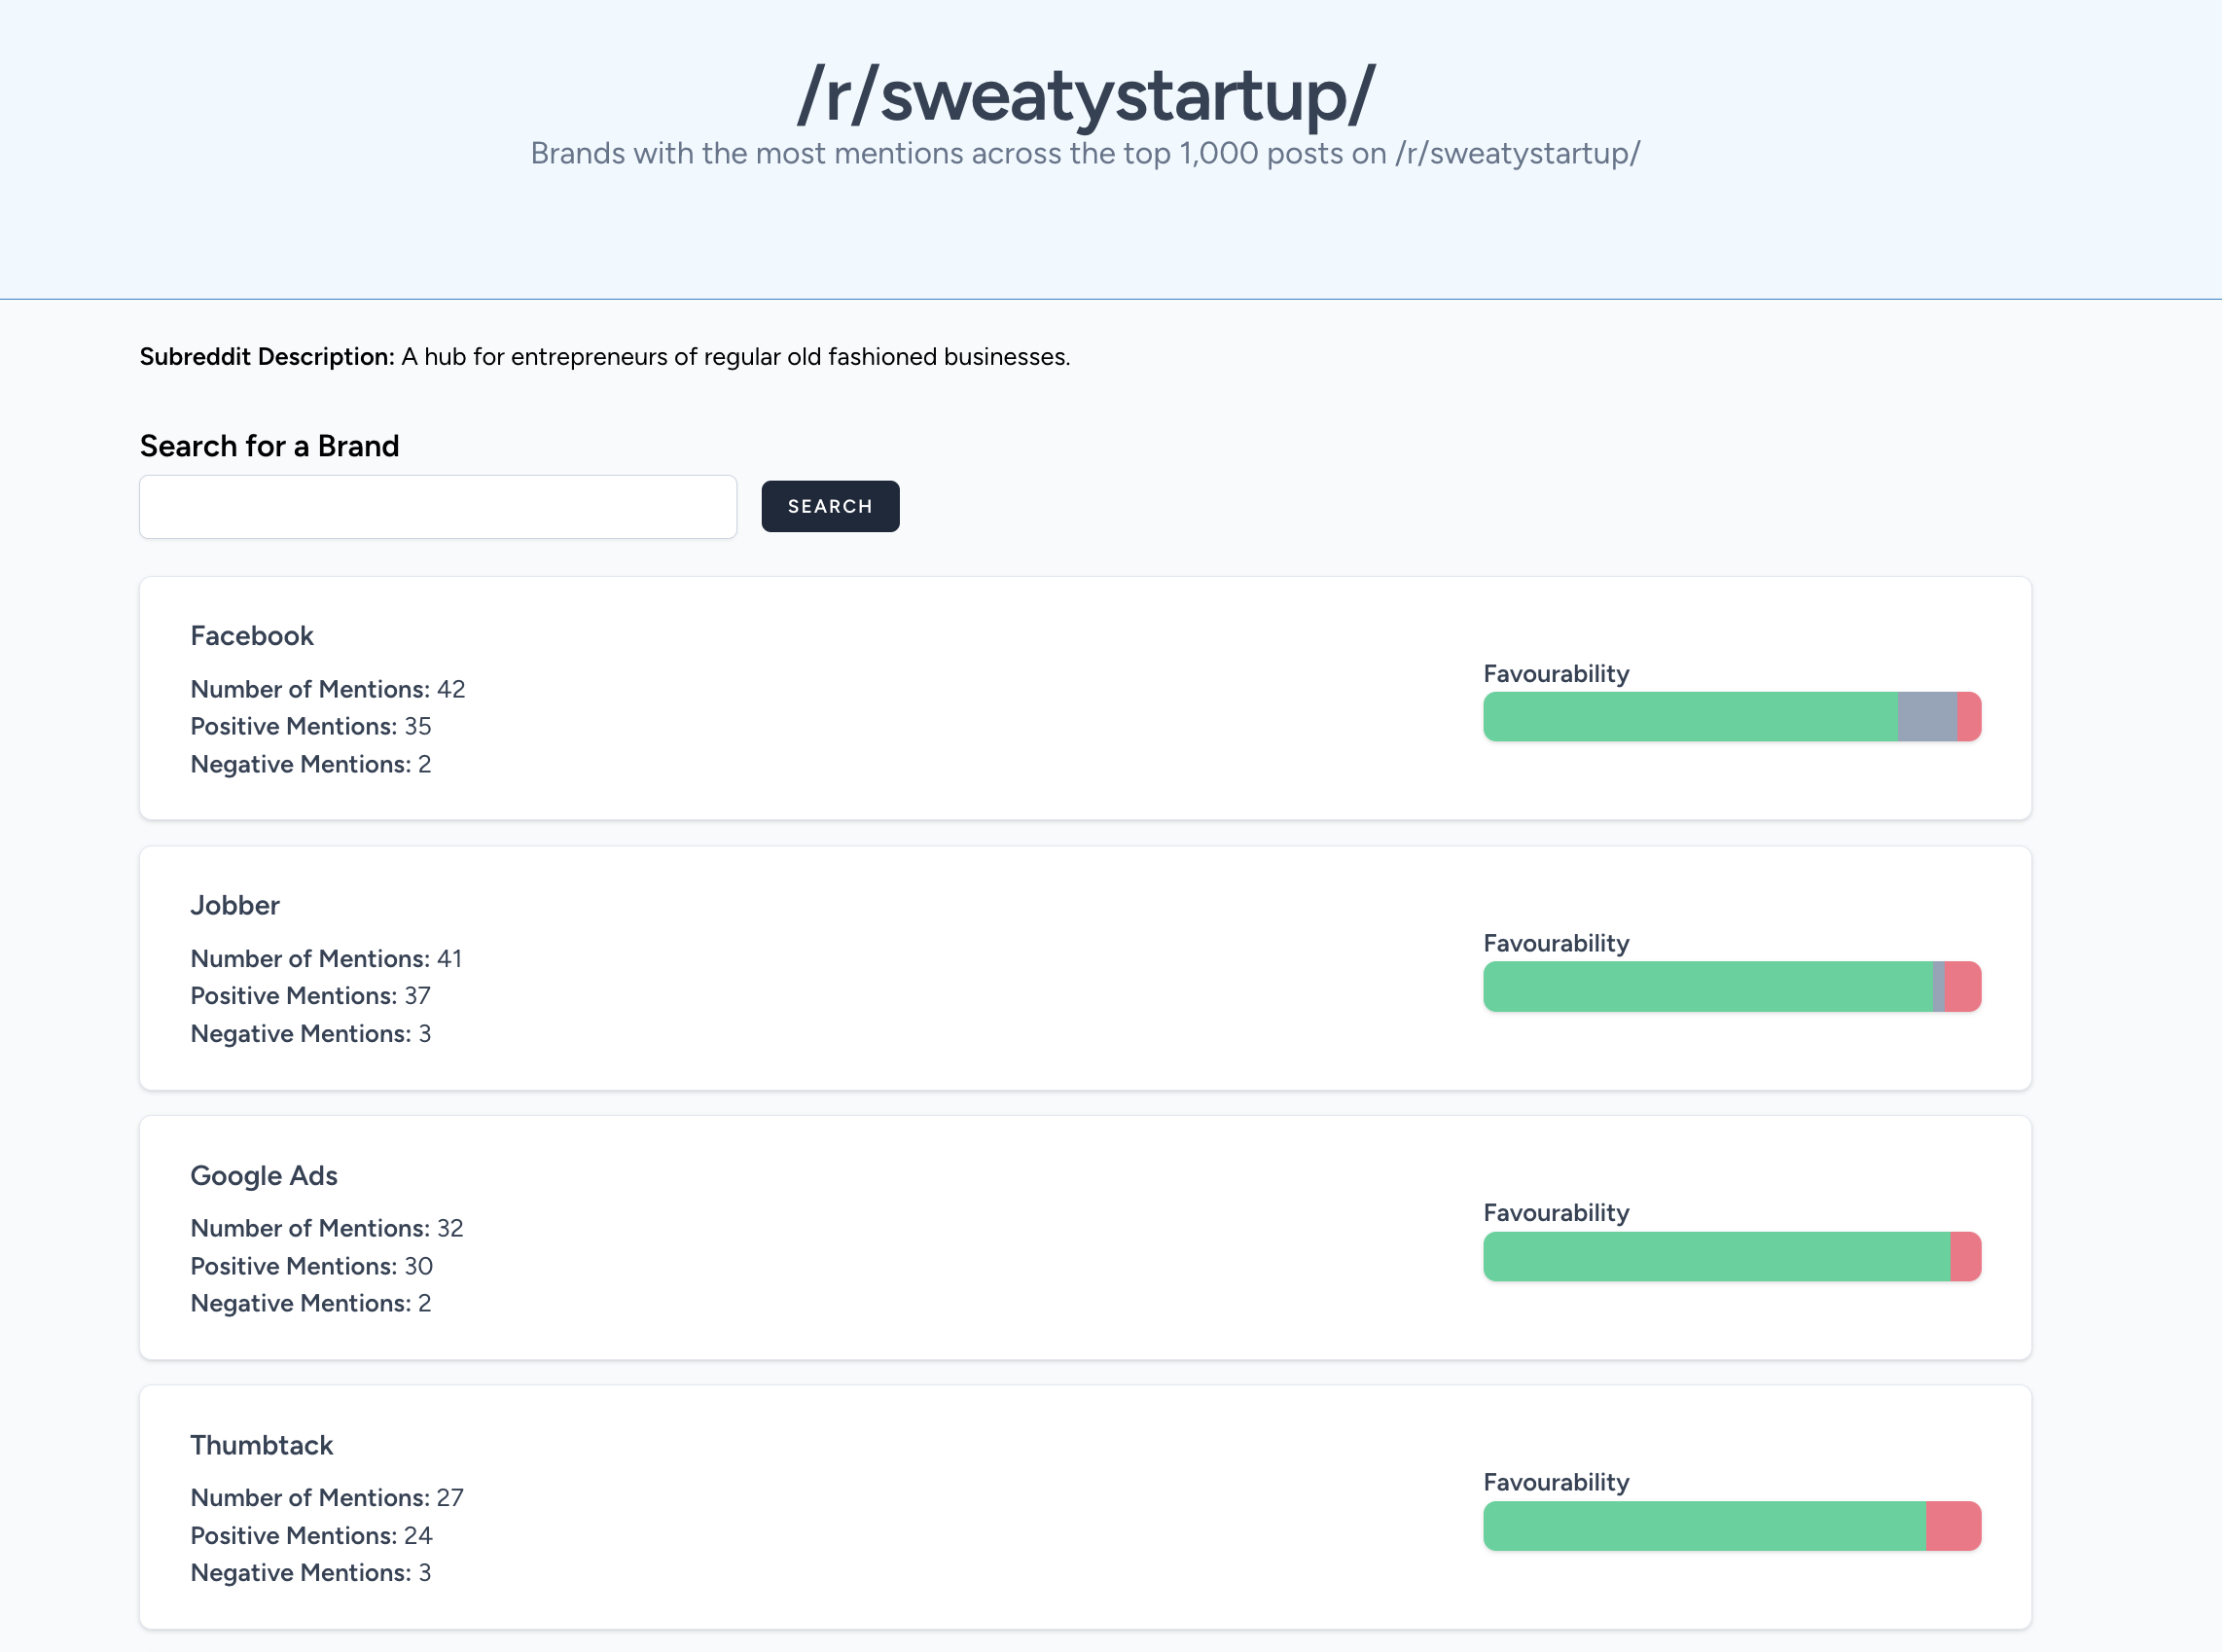
Task: Select 'Positive Mentions: 35' for Facebook
Action: 311,726
